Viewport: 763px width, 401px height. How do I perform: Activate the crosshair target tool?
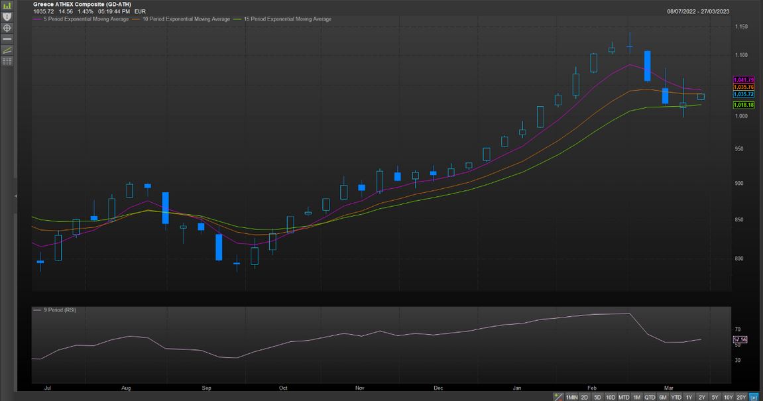(x=7, y=28)
